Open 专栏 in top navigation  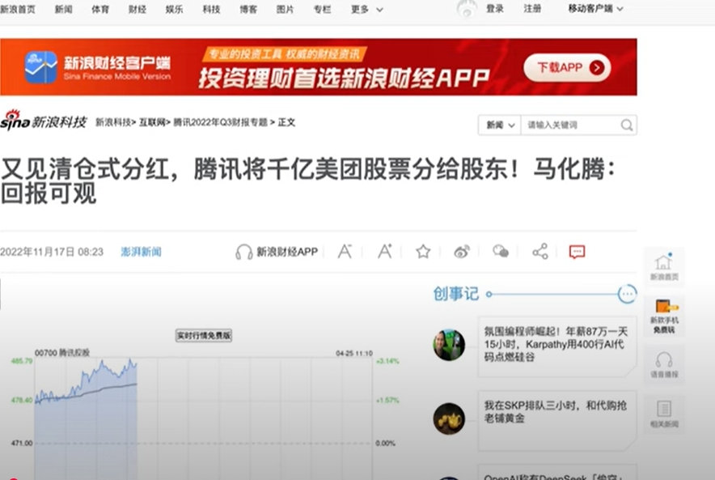click(x=322, y=9)
